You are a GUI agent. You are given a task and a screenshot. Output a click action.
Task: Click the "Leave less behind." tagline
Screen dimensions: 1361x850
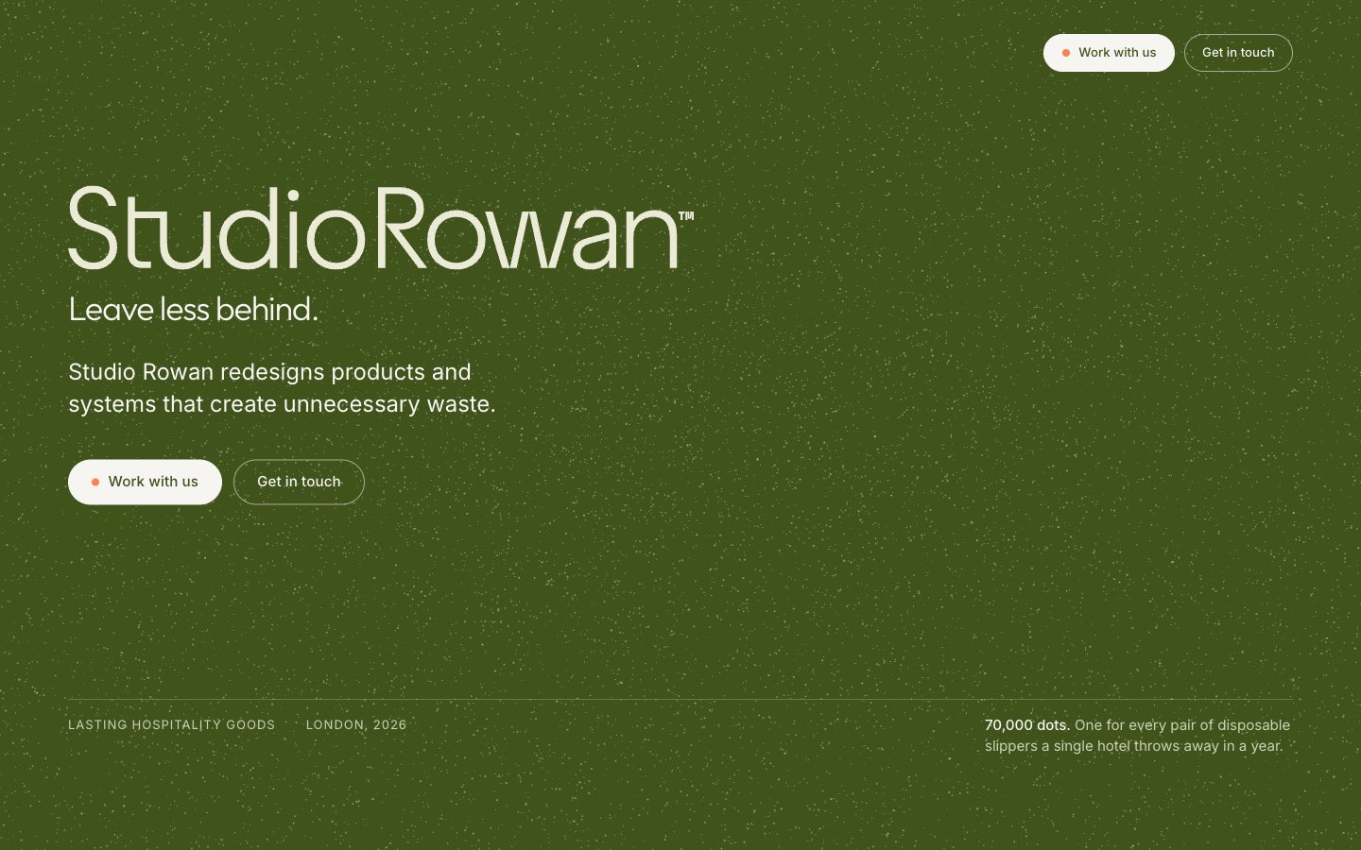coord(194,310)
